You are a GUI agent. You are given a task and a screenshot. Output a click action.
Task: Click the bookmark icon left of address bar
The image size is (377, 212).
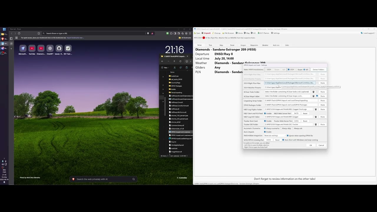(39, 33)
